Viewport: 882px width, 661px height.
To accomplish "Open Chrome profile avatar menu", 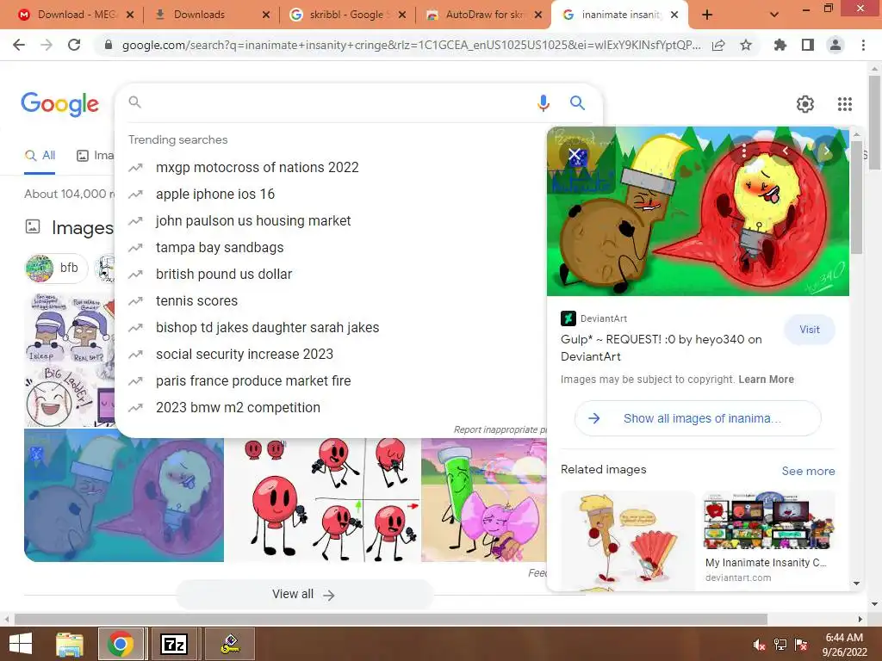I will coord(835,45).
